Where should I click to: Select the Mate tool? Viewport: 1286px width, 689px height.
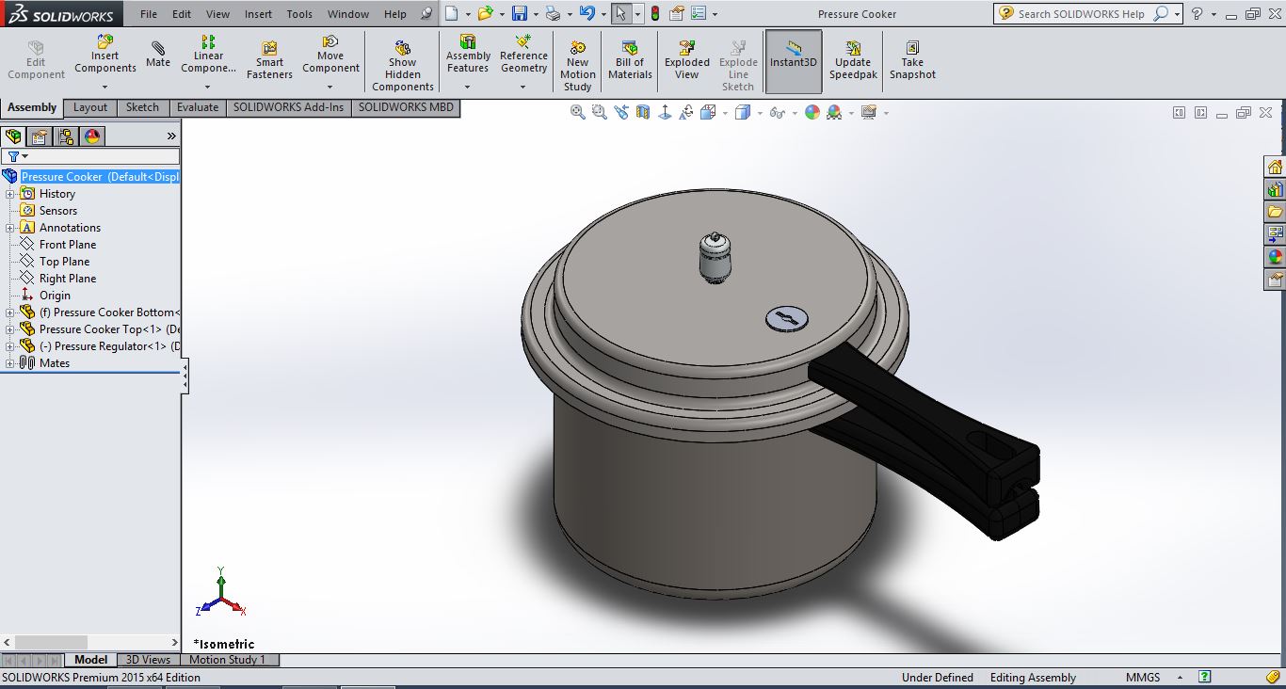[x=158, y=55]
